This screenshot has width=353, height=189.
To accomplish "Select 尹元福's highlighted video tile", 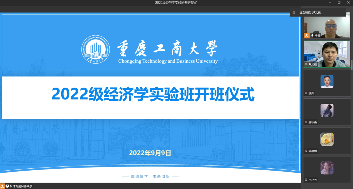I will coord(327,54).
